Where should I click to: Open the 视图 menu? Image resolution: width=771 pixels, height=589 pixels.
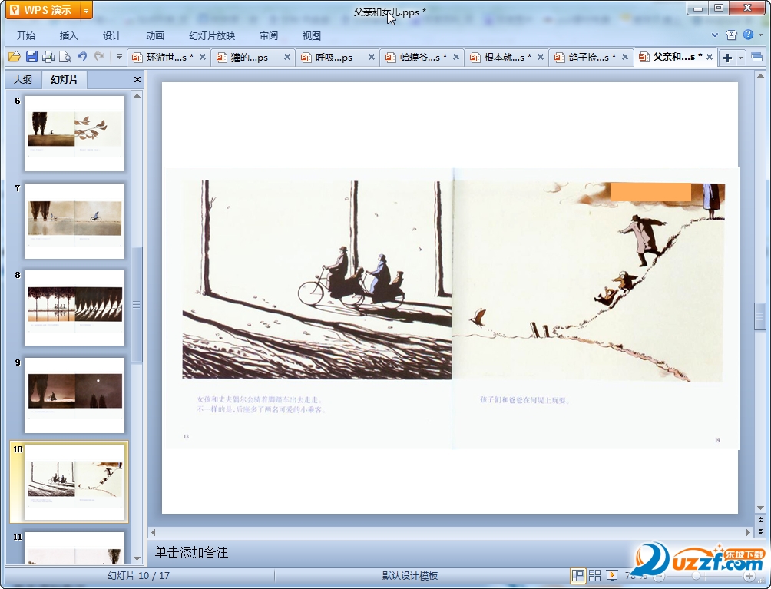pos(312,35)
